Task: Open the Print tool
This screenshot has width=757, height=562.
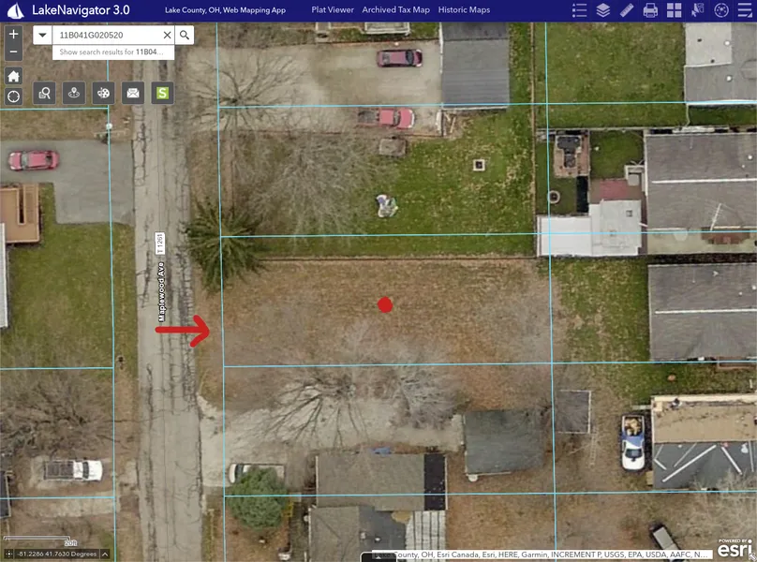Action: coord(650,10)
